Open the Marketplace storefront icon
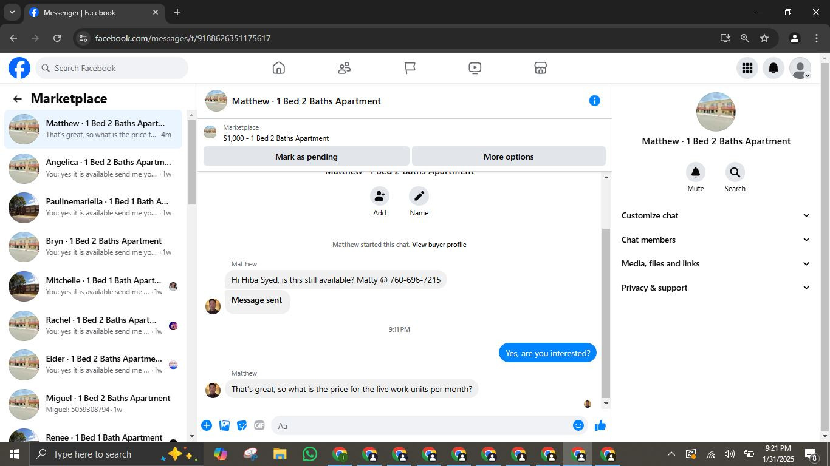 pyautogui.click(x=541, y=68)
